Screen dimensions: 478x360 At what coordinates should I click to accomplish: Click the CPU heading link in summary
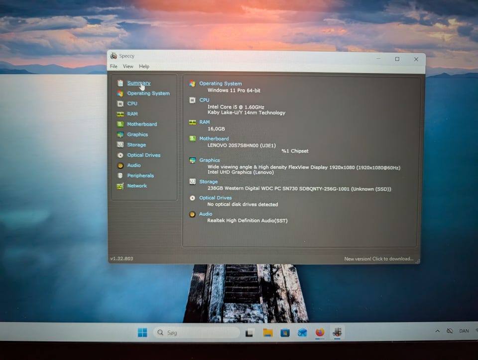(x=204, y=100)
